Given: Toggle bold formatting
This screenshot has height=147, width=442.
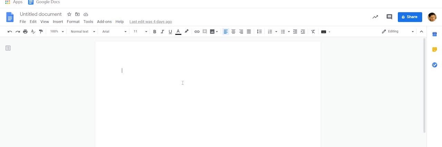Looking at the screenshot, I should pyautogui.click(x=155, y=32).
